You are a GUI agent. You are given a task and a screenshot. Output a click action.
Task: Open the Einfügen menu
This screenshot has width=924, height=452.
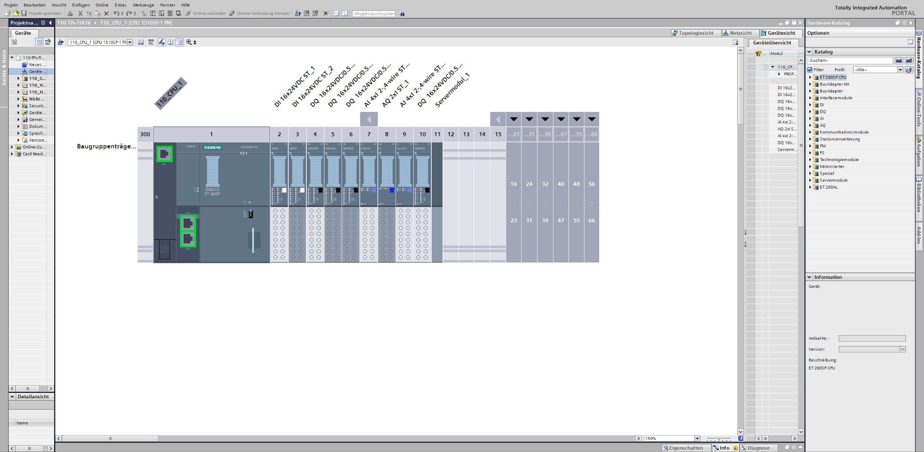pyautogui.click(x=81, y=5)
